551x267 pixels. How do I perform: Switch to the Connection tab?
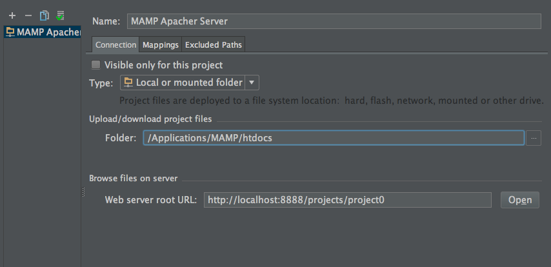pyautogui.click(x=115, y=45)
